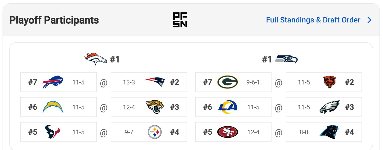Select the Philadelphia Eagles logo
This screenshot has width=383, height=150.
click(329, 107)
